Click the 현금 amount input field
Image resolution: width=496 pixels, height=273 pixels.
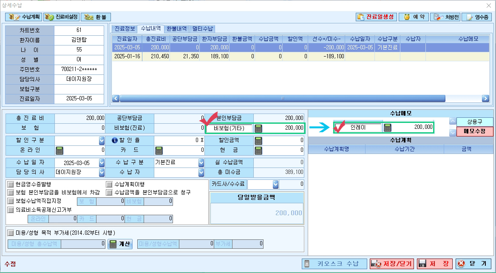coord(283,150)
